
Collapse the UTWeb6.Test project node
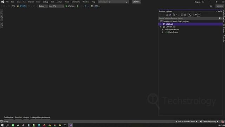coord(160,27)
